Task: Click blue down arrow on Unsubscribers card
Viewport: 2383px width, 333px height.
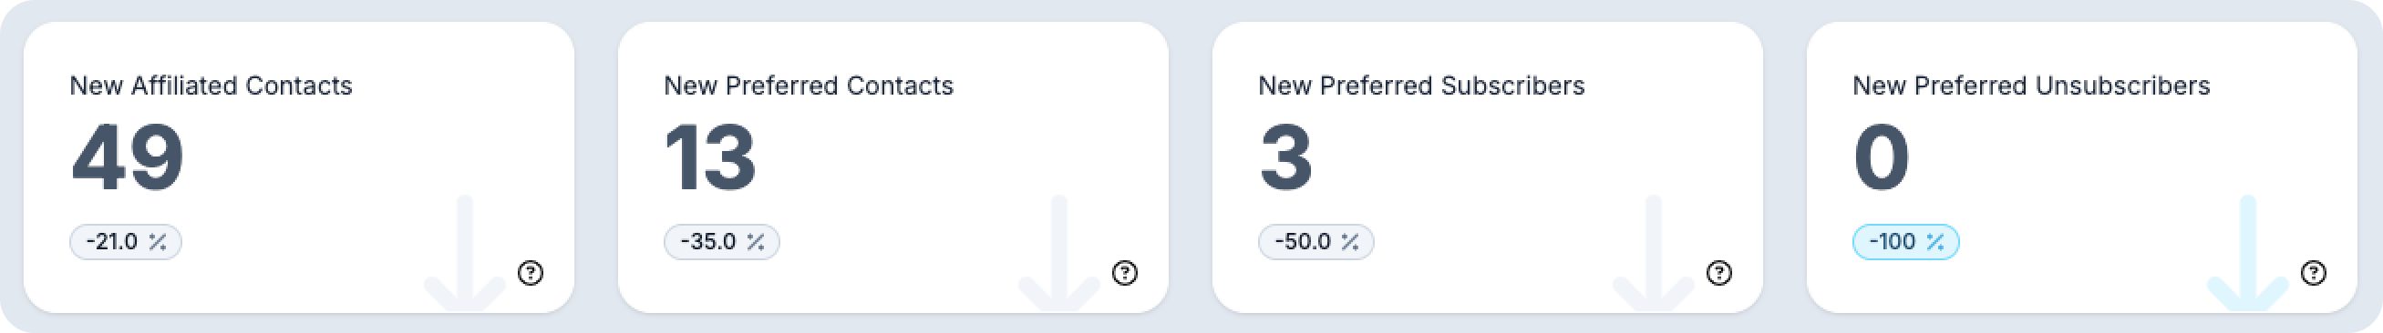Action: (2248, 253)
